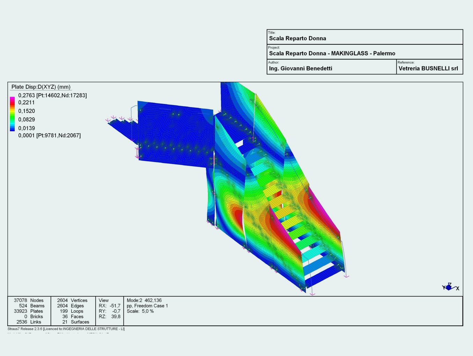Click the 'RY: -0,7' rotation value
The width and height of the screenshot is (473, 356).
point(110,311)
